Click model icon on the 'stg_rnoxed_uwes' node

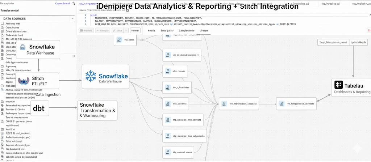168,152
